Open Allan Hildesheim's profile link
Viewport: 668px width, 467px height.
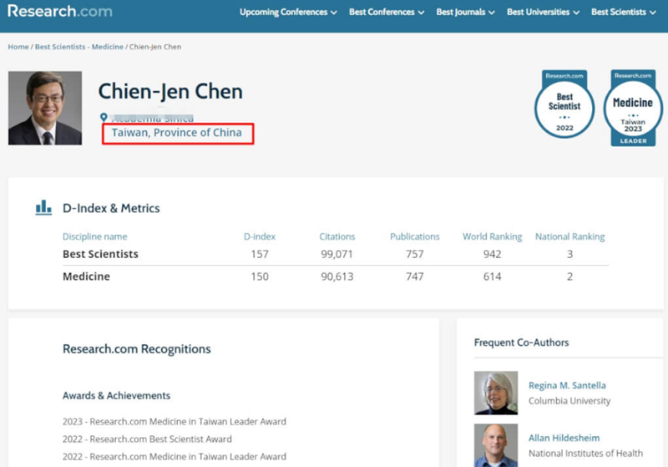pyautogui.click(x=564, y=438)
